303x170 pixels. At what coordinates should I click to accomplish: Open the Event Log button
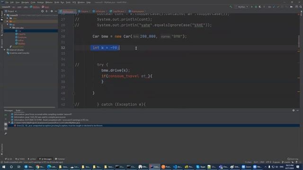click(293, 159)
